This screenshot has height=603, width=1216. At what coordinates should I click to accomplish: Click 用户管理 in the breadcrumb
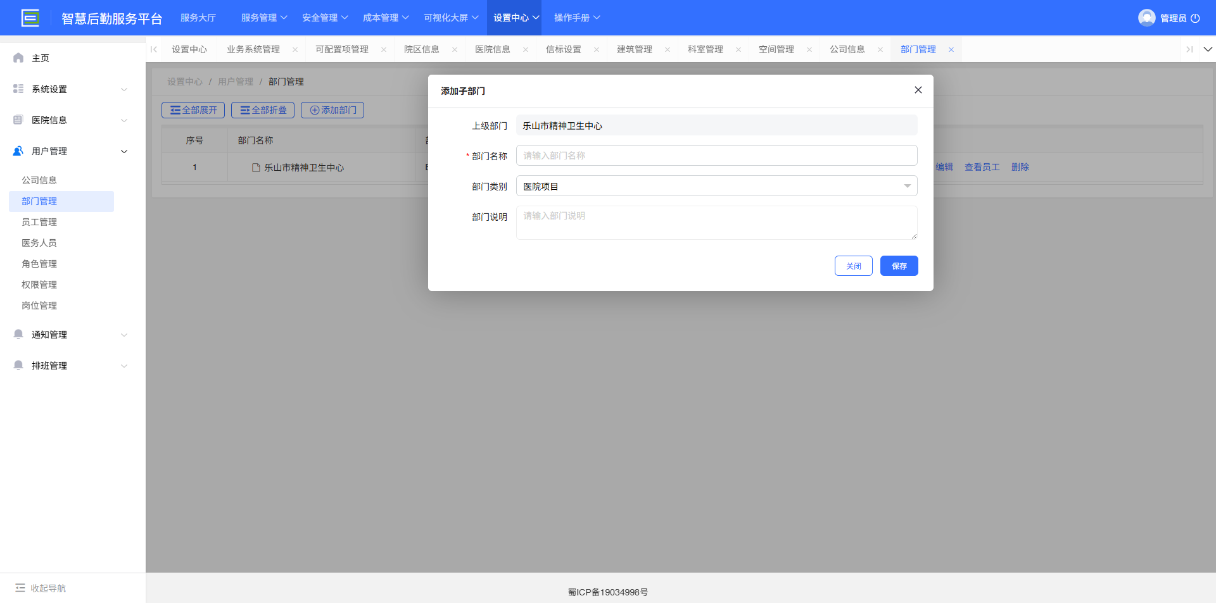236,82
